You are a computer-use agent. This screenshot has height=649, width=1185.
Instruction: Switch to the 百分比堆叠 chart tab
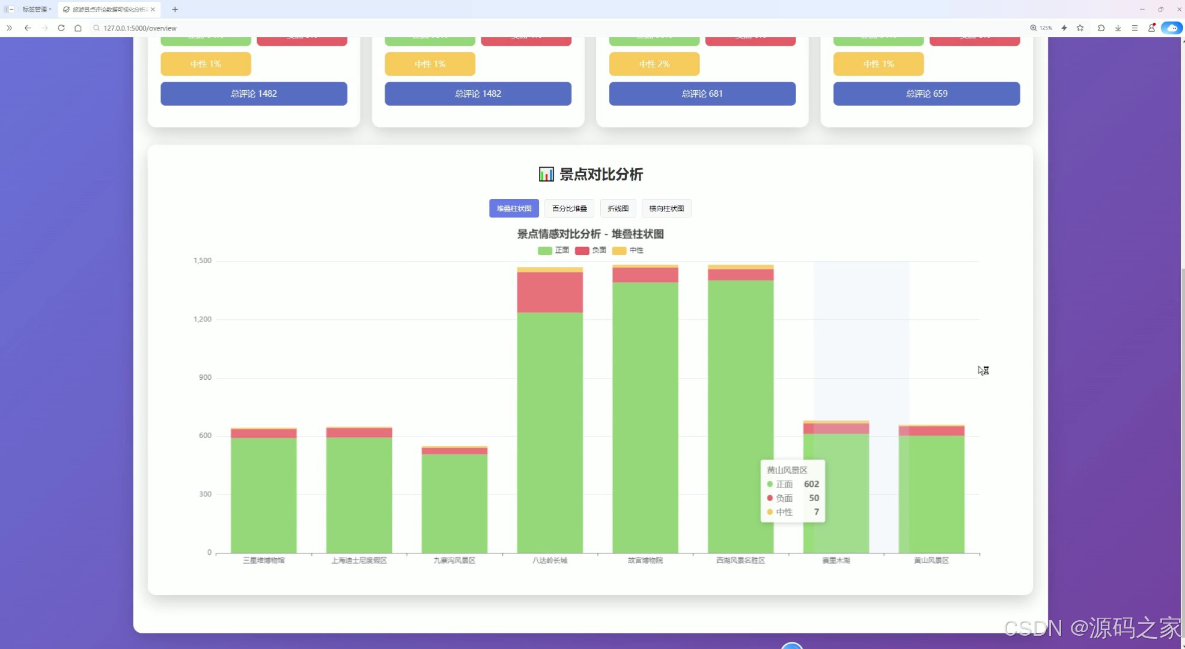(x=569, y=209)
